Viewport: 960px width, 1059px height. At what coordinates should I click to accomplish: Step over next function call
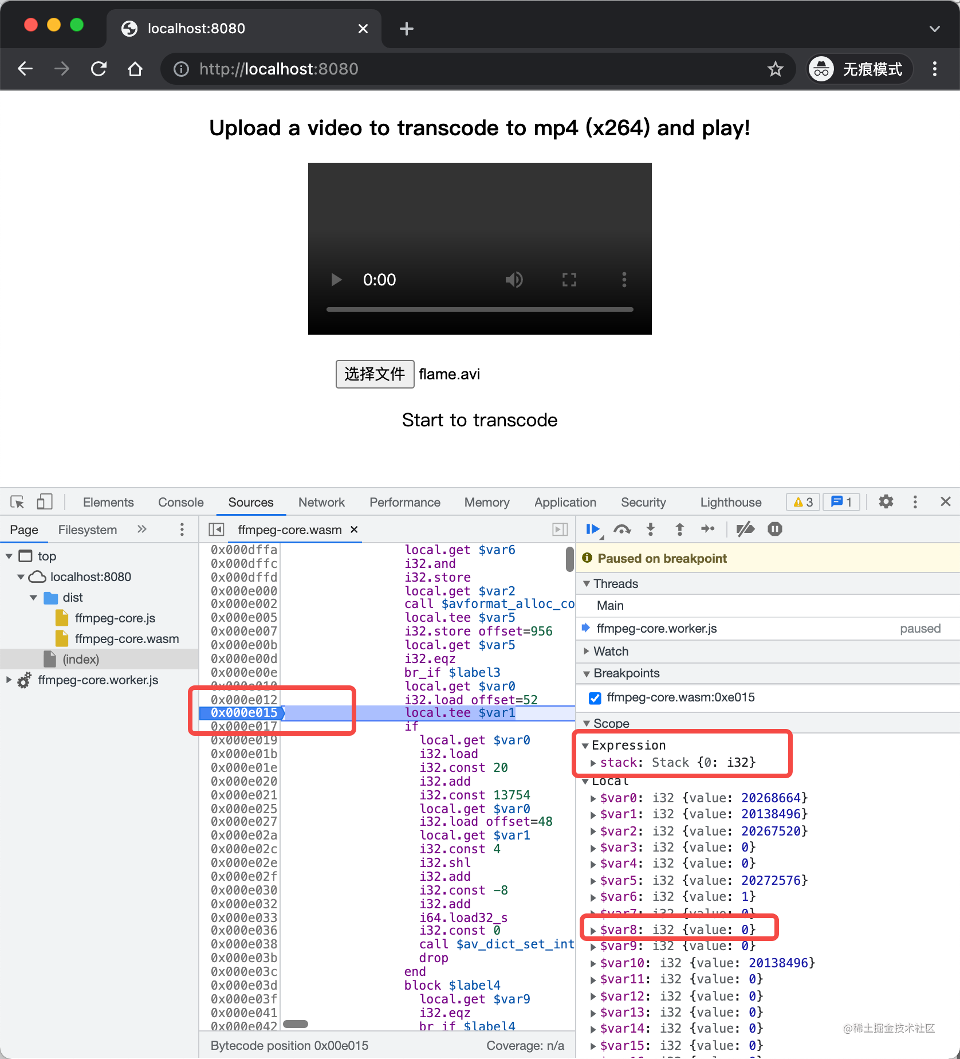pyautogui.click(x=622, y=529)
